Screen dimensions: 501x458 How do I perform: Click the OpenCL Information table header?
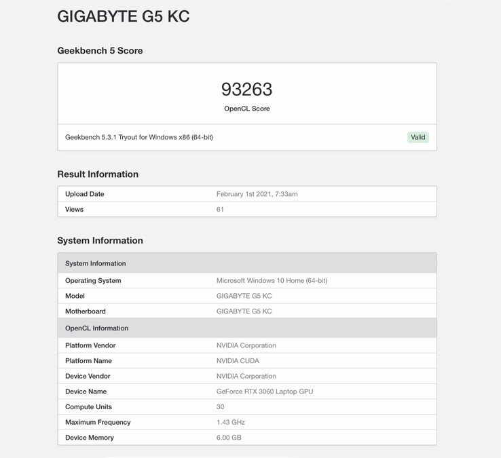[x=96, y=328]
